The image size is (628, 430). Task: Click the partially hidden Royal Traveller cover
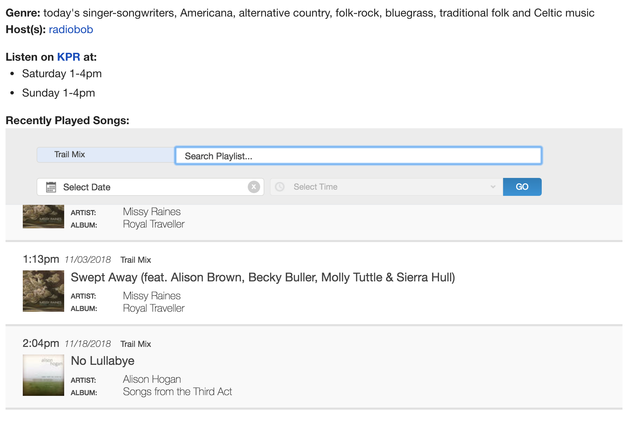[x=43, y=217]
